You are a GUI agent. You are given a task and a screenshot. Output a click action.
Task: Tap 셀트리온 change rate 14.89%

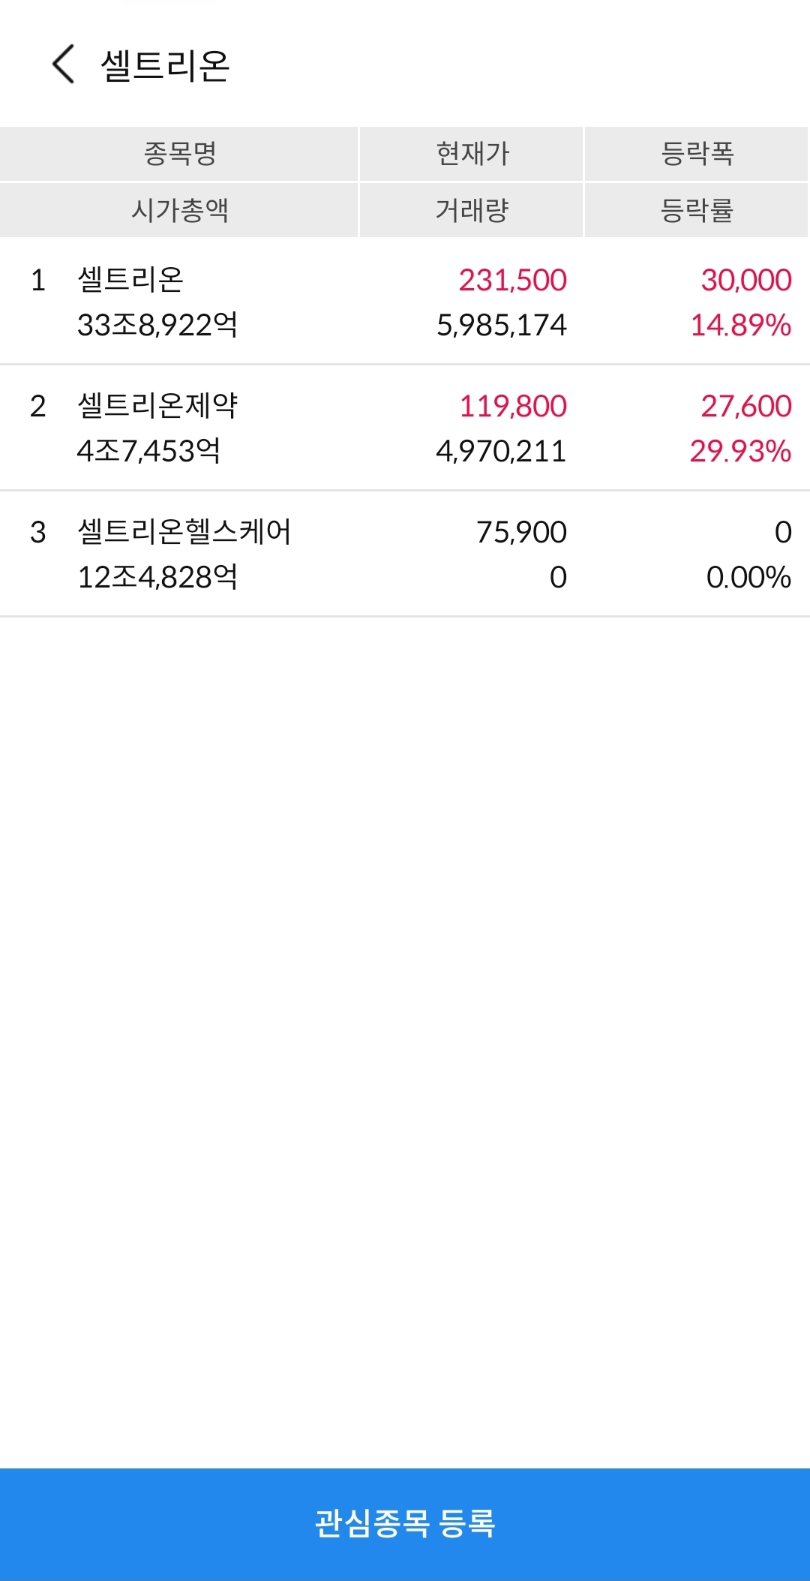(740, 326)
